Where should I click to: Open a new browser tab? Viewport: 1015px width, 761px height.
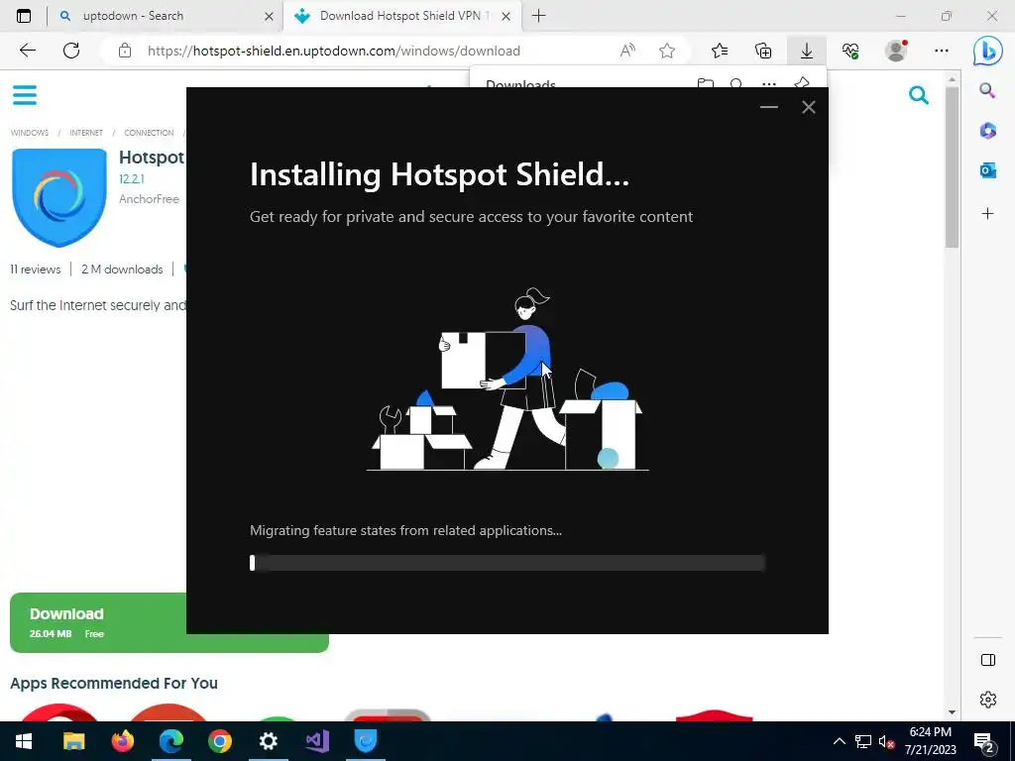click(x=538, y=16)
